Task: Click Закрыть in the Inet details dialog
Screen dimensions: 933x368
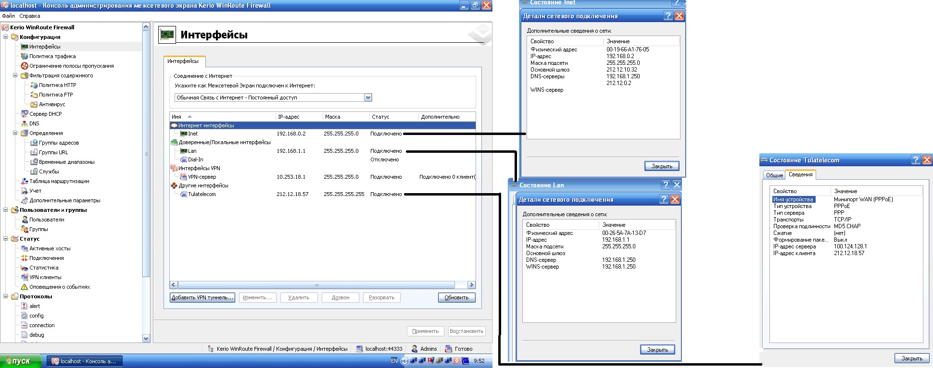Action: pyautogui.click(x=662, y=166)
